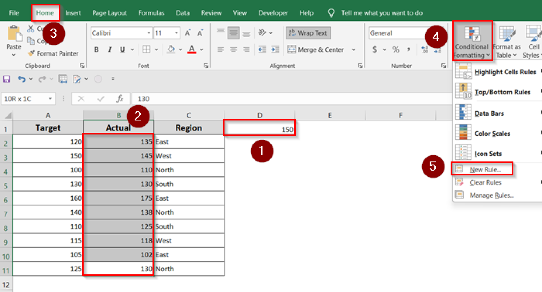This screenshot has height=292, width=542.
Task: Click Increase Decimal
Action: click(426, 49)
